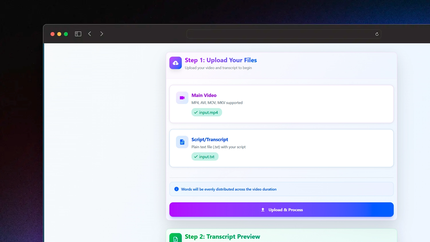Open the Step 2: Transcript Preview section
The width and height of the screenshot is (430, 242).
click(x=222, y=237)
